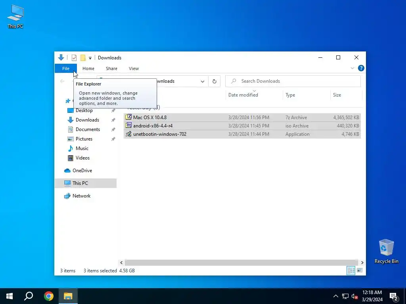The width and height of the screenshot is (406, 304).
Task: Switch to Details view layout
Action: (x=351, y=271)
